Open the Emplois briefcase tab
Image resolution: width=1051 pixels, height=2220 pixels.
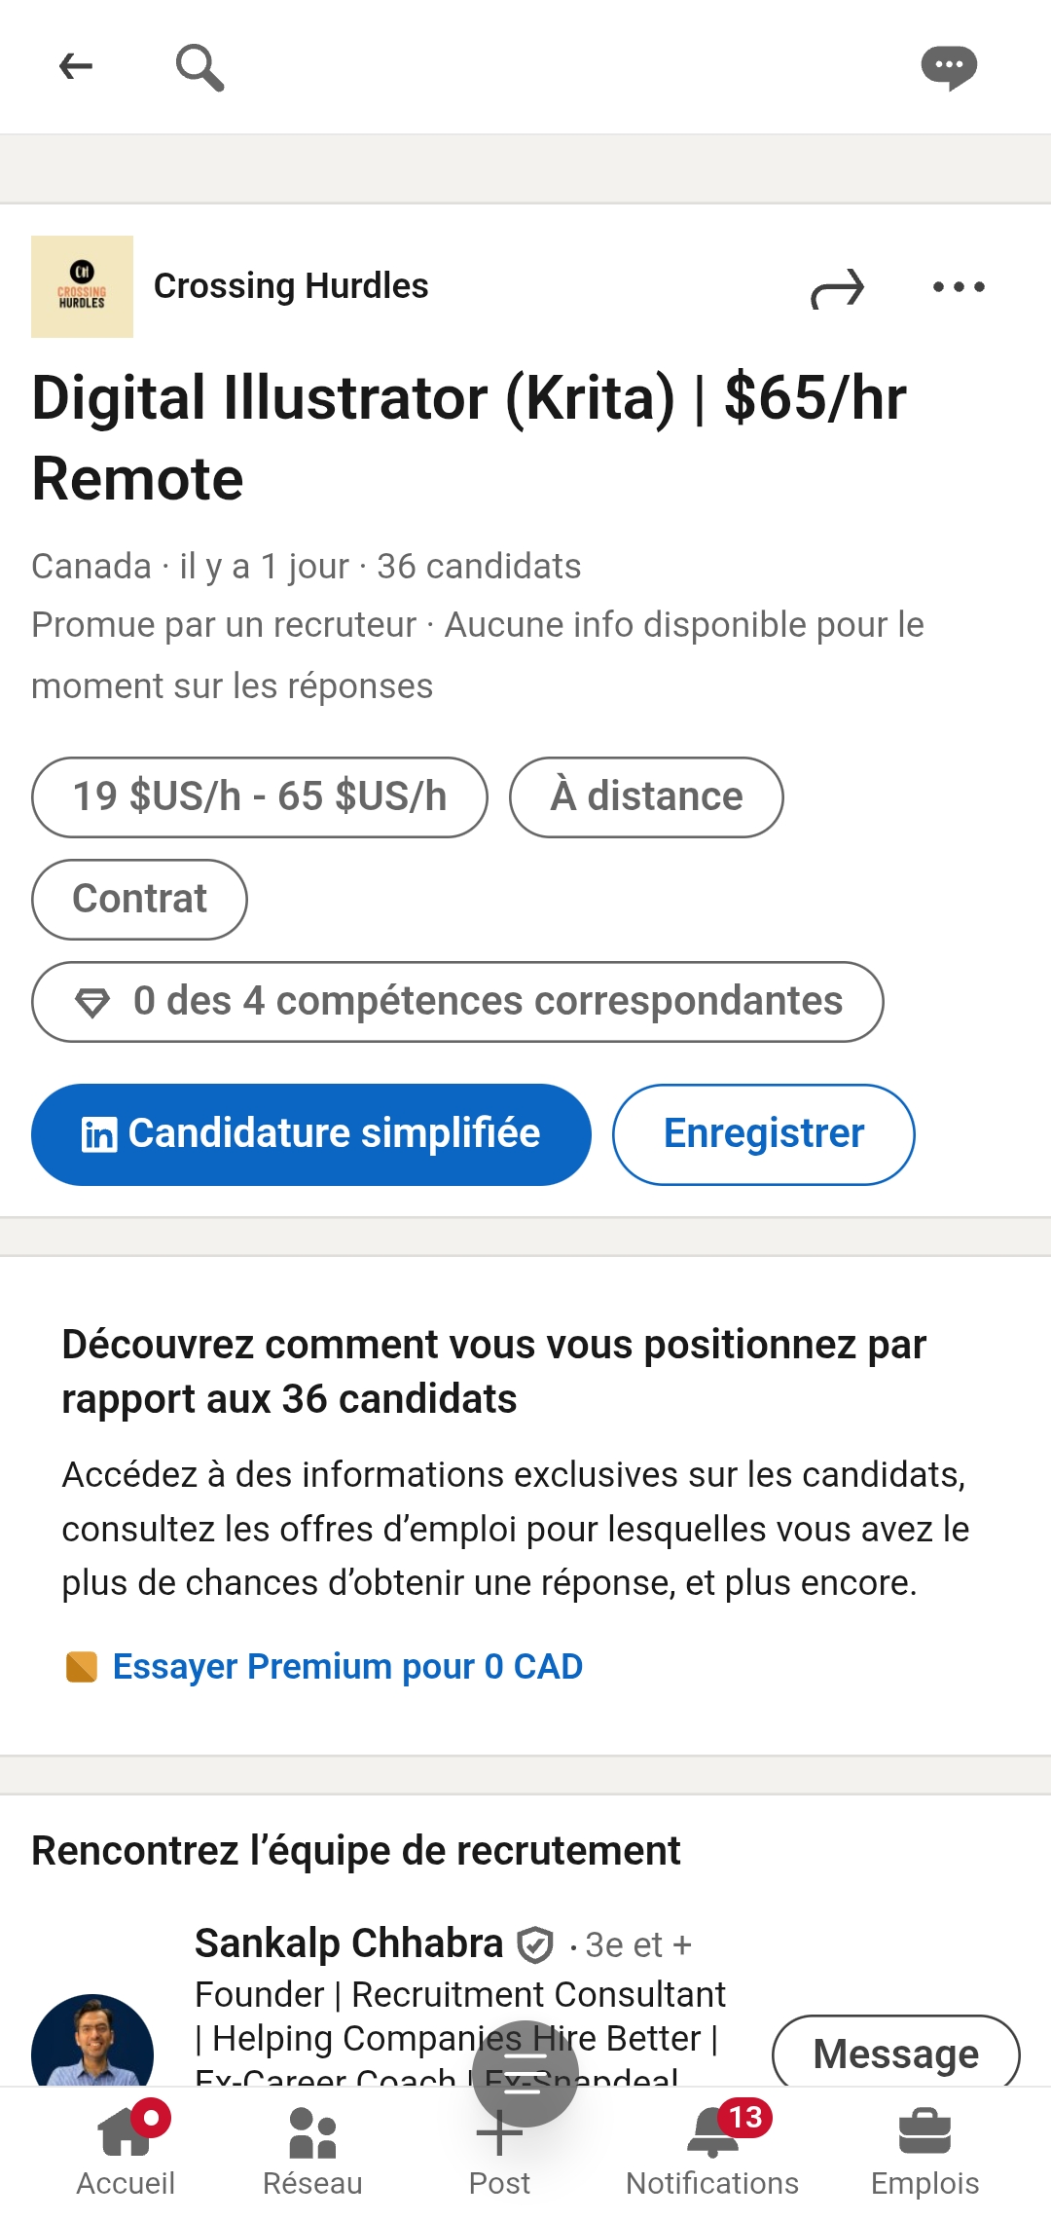click(924, 2150)
